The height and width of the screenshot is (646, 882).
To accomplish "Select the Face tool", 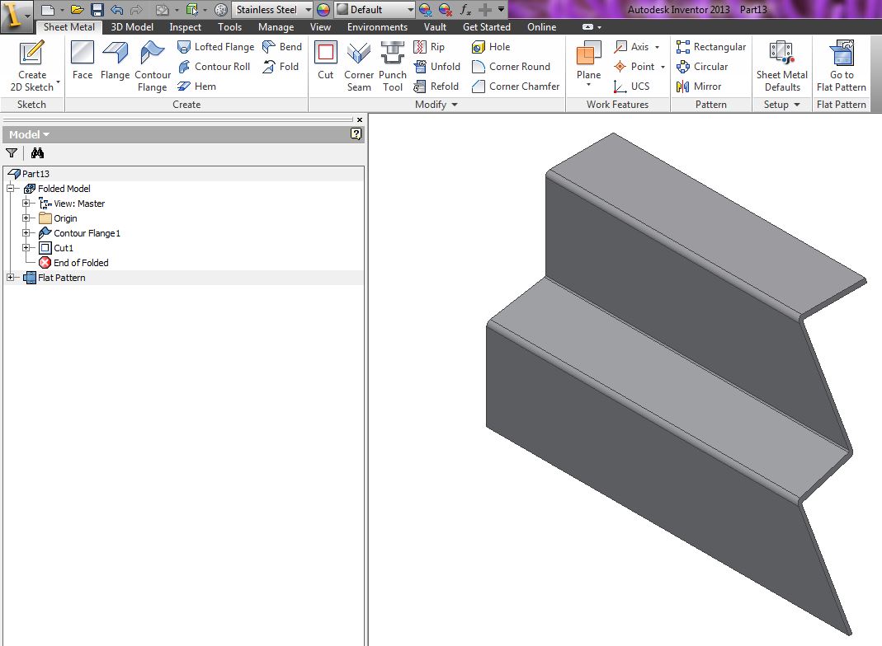I will [x=83, y=61].
